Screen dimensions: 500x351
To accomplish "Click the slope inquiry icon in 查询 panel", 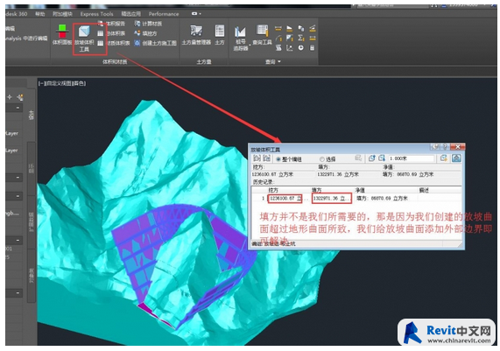I will coord(290,28).
